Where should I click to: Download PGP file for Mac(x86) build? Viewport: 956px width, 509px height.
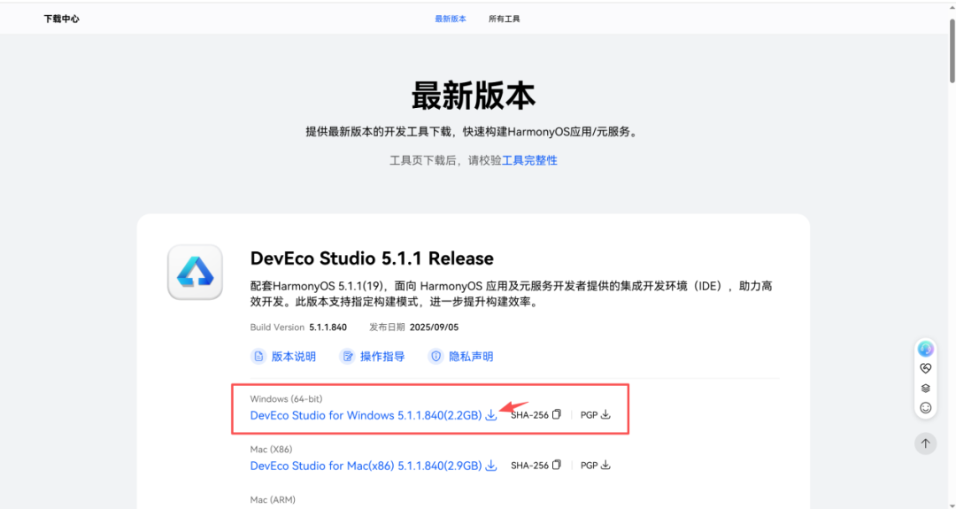pyautogui.click(x=605, y=465)
